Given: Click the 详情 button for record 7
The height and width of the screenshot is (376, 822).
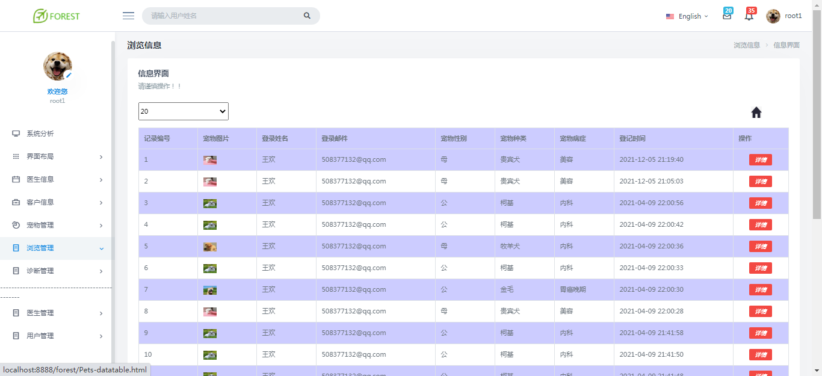Looking at the screenshot, I should (x=760, y=290).
